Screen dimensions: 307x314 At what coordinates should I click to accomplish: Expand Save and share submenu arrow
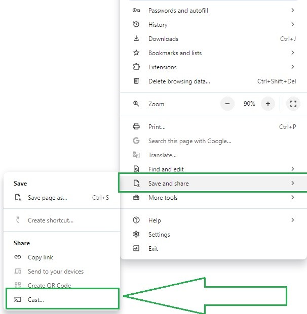click(x=293, y=183)
